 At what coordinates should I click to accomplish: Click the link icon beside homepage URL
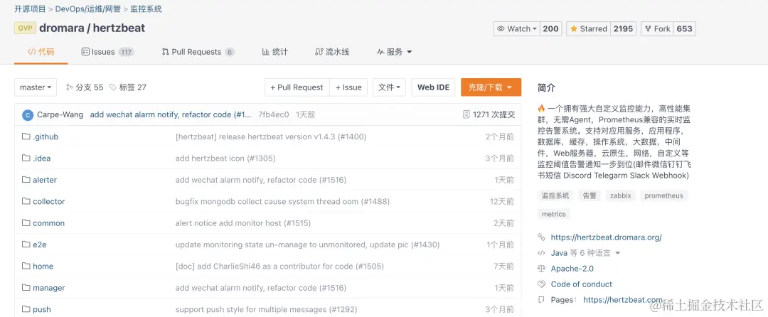click(541, 237)
